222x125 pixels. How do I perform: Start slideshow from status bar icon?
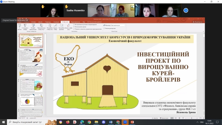point(183,118)
